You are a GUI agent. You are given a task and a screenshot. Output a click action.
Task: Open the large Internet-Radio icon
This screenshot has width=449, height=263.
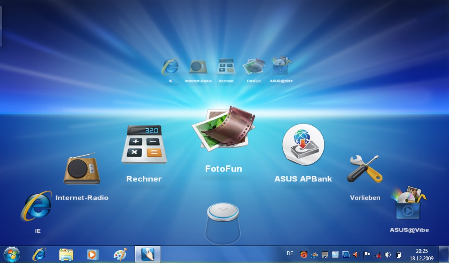82,168
